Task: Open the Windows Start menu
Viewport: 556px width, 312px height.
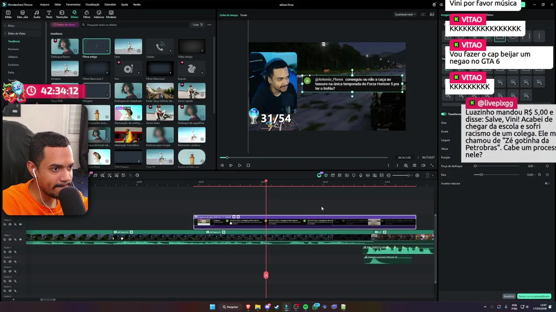Action: (212, 307)
